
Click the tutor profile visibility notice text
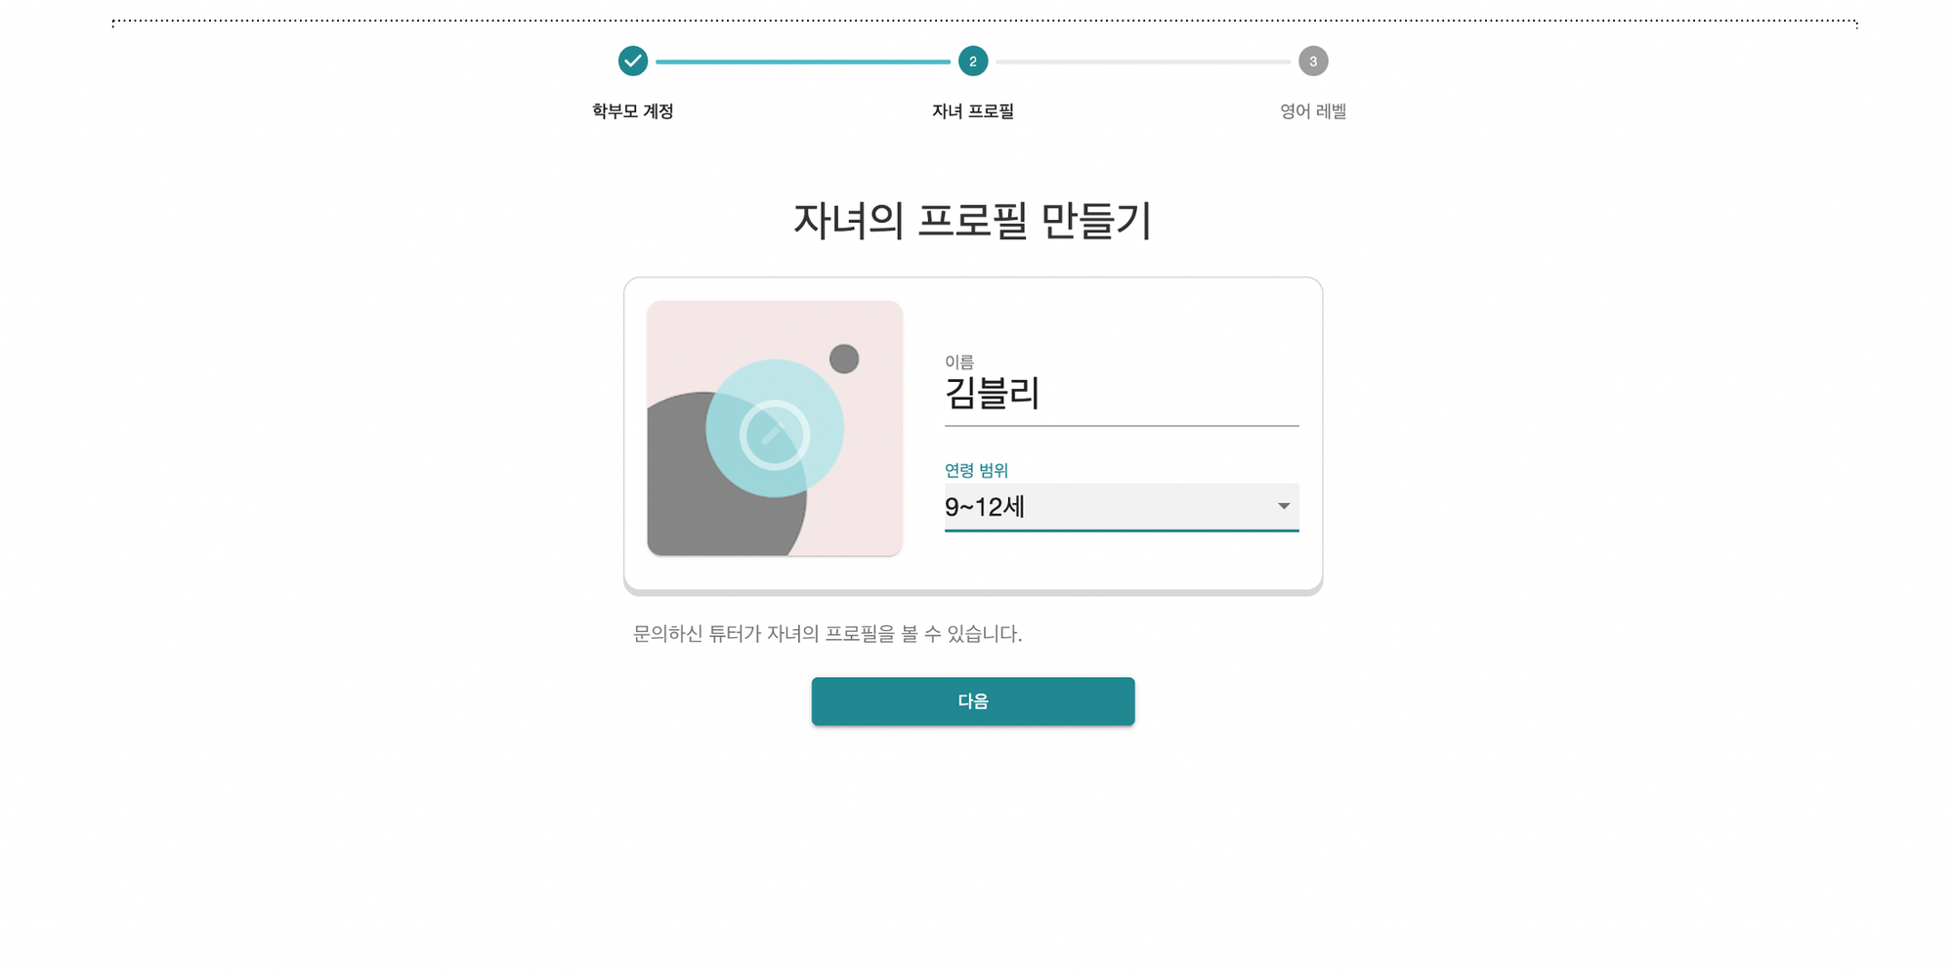click(828, 634)
